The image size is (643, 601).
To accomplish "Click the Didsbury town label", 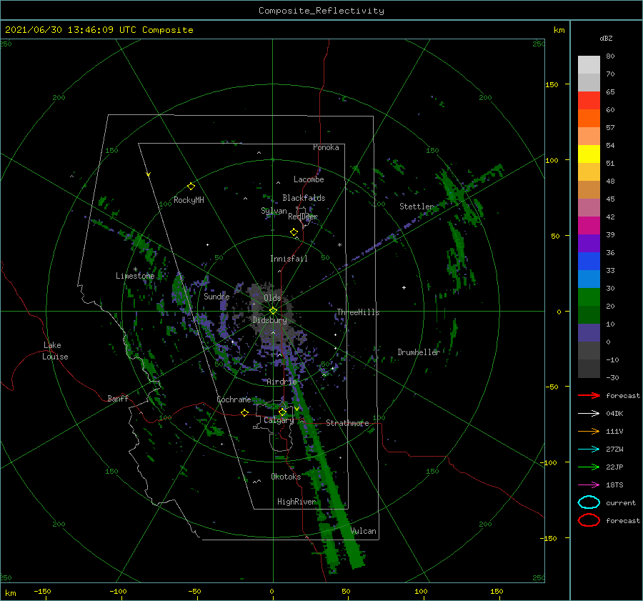I will tap(270, 320).
